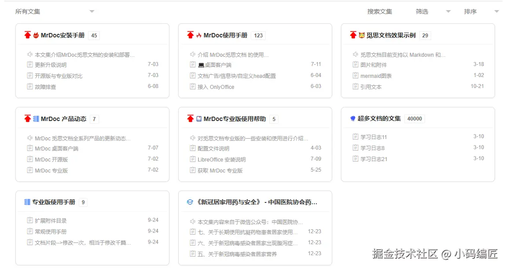
Task: Open the 超多文档的文集 collection
Action: pyautogui.click(x=379, y=118)
